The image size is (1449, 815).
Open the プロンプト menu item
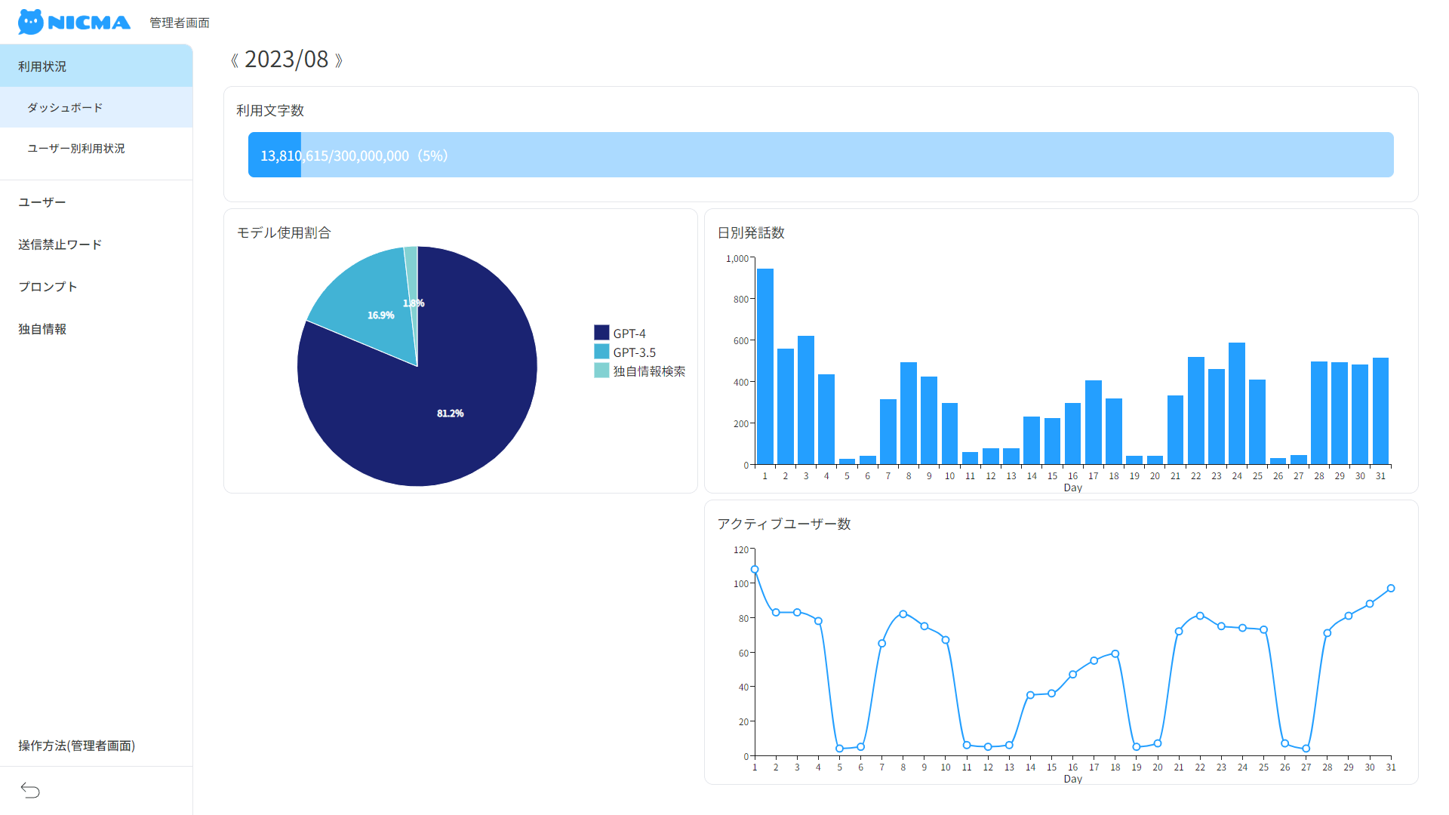[x=48, y=287]
